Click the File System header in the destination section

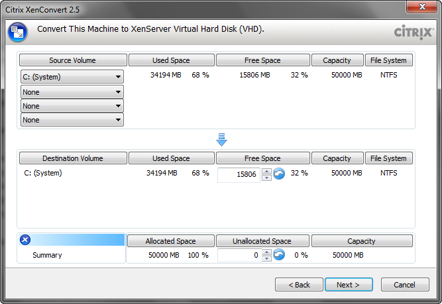[389, 158]
